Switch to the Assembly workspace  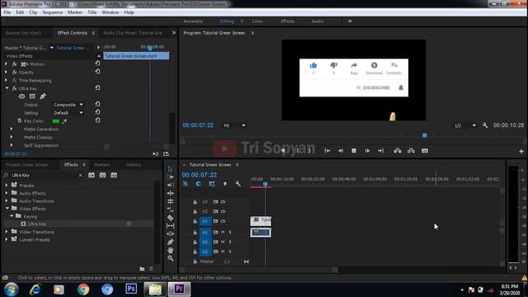click(193, 21)
